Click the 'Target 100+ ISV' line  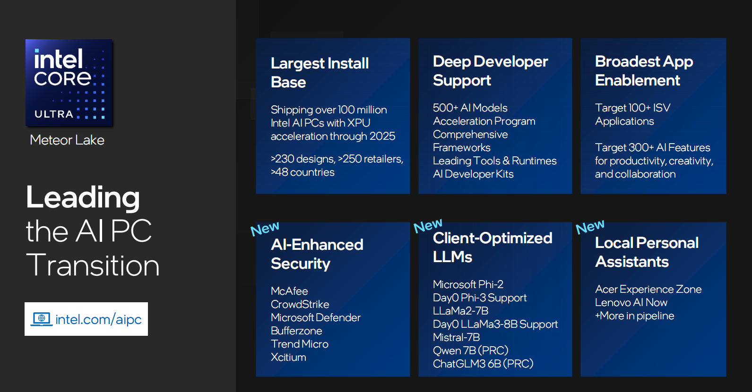(633, 108)
